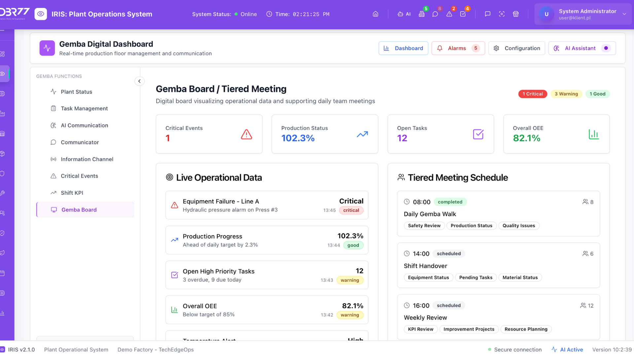Screen dimensions: 634x356
Task: Click Quality Issues tag in Daily Gemba Walk
Action: [518, 226]
